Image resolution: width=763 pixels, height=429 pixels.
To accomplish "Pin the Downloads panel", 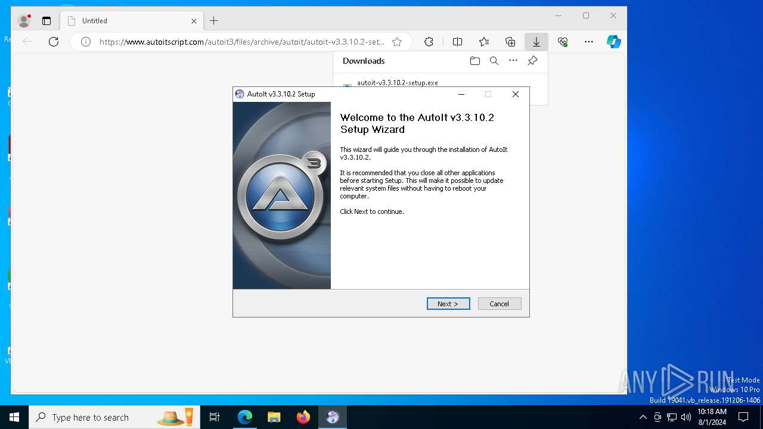I will tap(533, 61).
